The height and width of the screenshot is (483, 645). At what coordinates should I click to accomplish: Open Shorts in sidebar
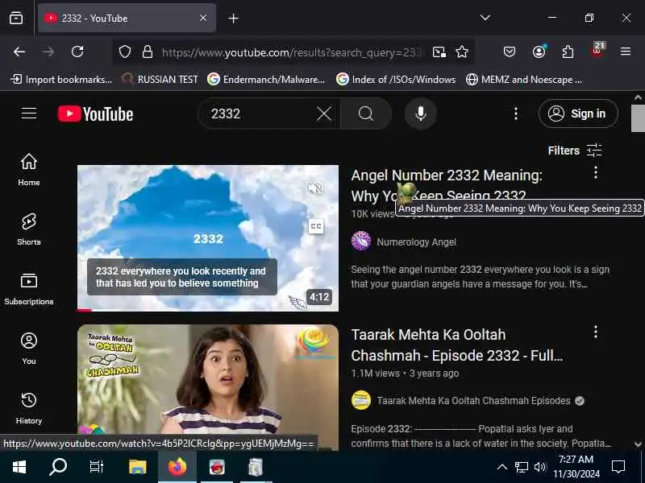pyautogui.click(x=29, y=229)
